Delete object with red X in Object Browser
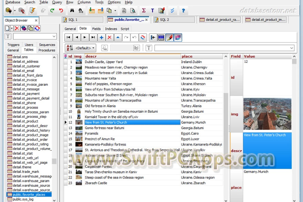Viewport: 303px width, 202px height. (17, 29)
